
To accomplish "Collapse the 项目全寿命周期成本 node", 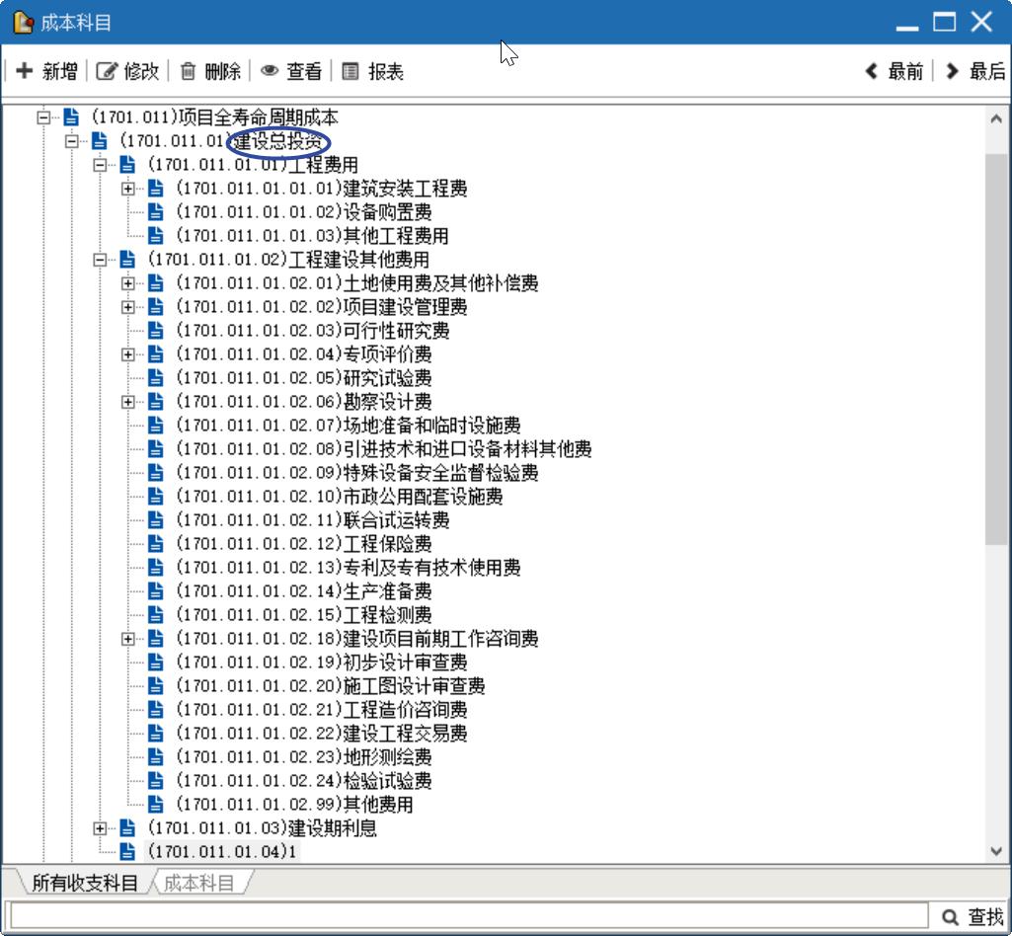I will click(42, 117).
